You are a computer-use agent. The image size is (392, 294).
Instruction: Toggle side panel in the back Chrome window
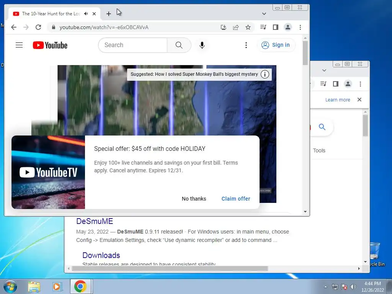335,84
